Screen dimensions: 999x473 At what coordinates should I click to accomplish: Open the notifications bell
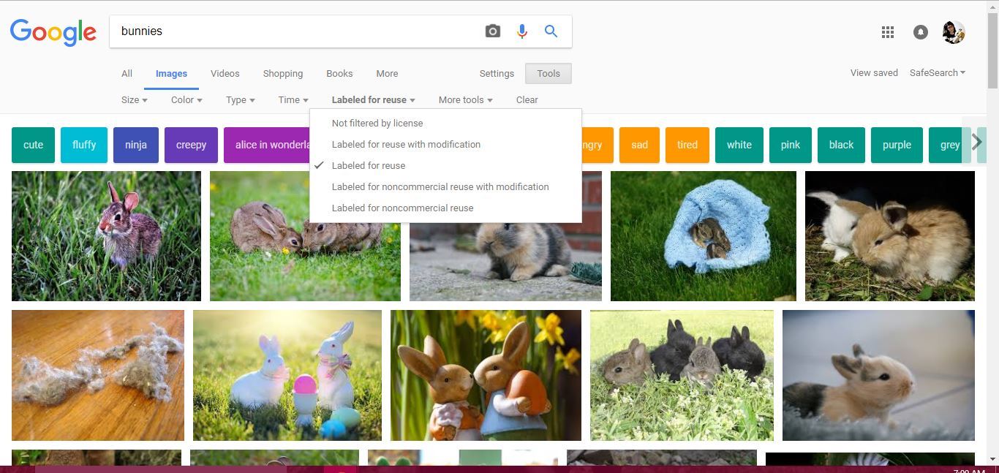(x=921, y=32)
